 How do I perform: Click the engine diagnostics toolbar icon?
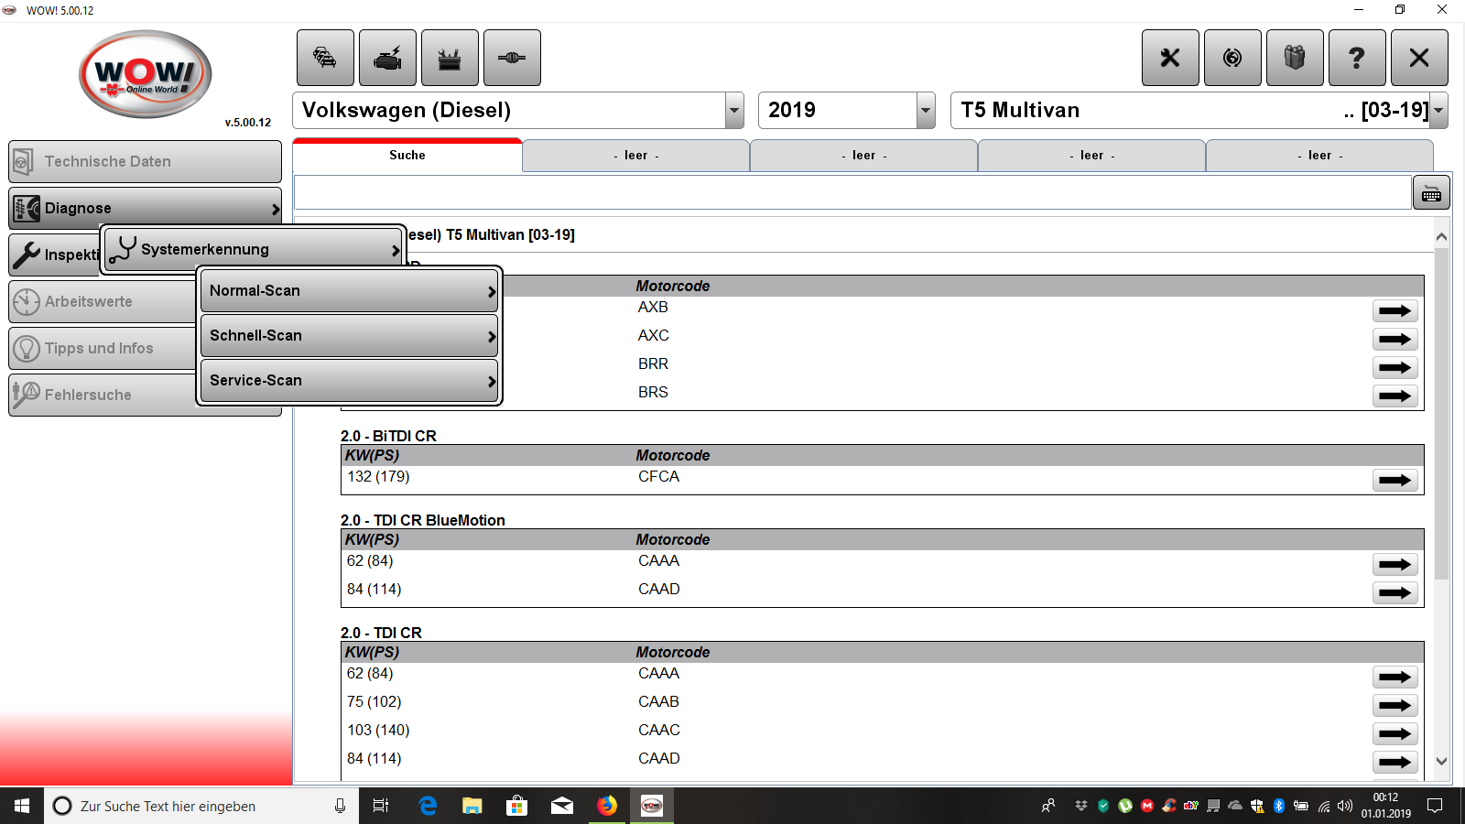tap(387, 58)
